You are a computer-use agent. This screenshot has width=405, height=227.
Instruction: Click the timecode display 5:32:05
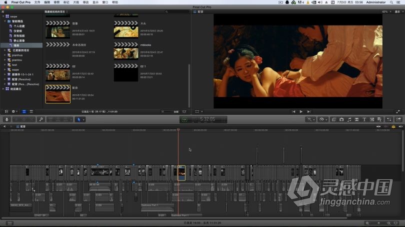click(207, 119)
